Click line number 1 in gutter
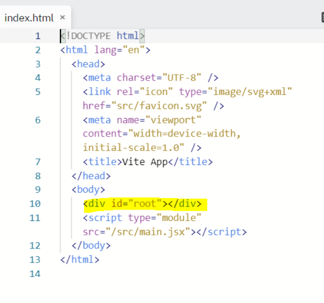 click(x=37, y=36)
